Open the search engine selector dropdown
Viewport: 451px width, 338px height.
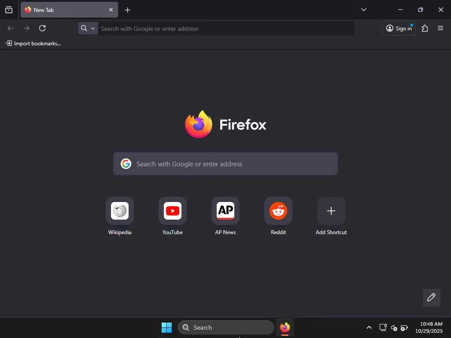(x=88, y=28)
